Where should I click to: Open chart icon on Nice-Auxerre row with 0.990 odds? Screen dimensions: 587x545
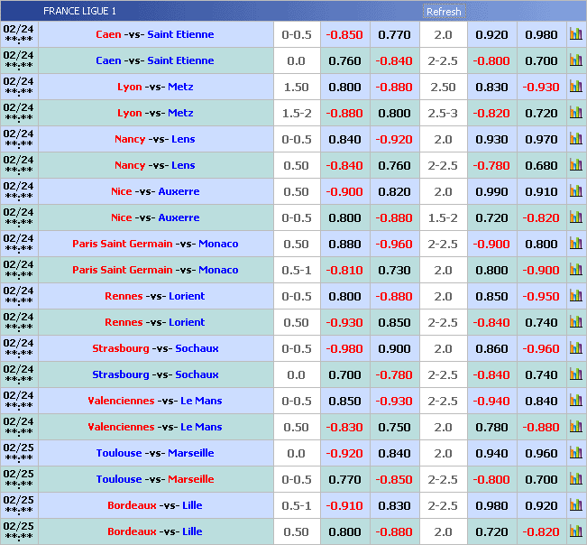click(575, 192)
